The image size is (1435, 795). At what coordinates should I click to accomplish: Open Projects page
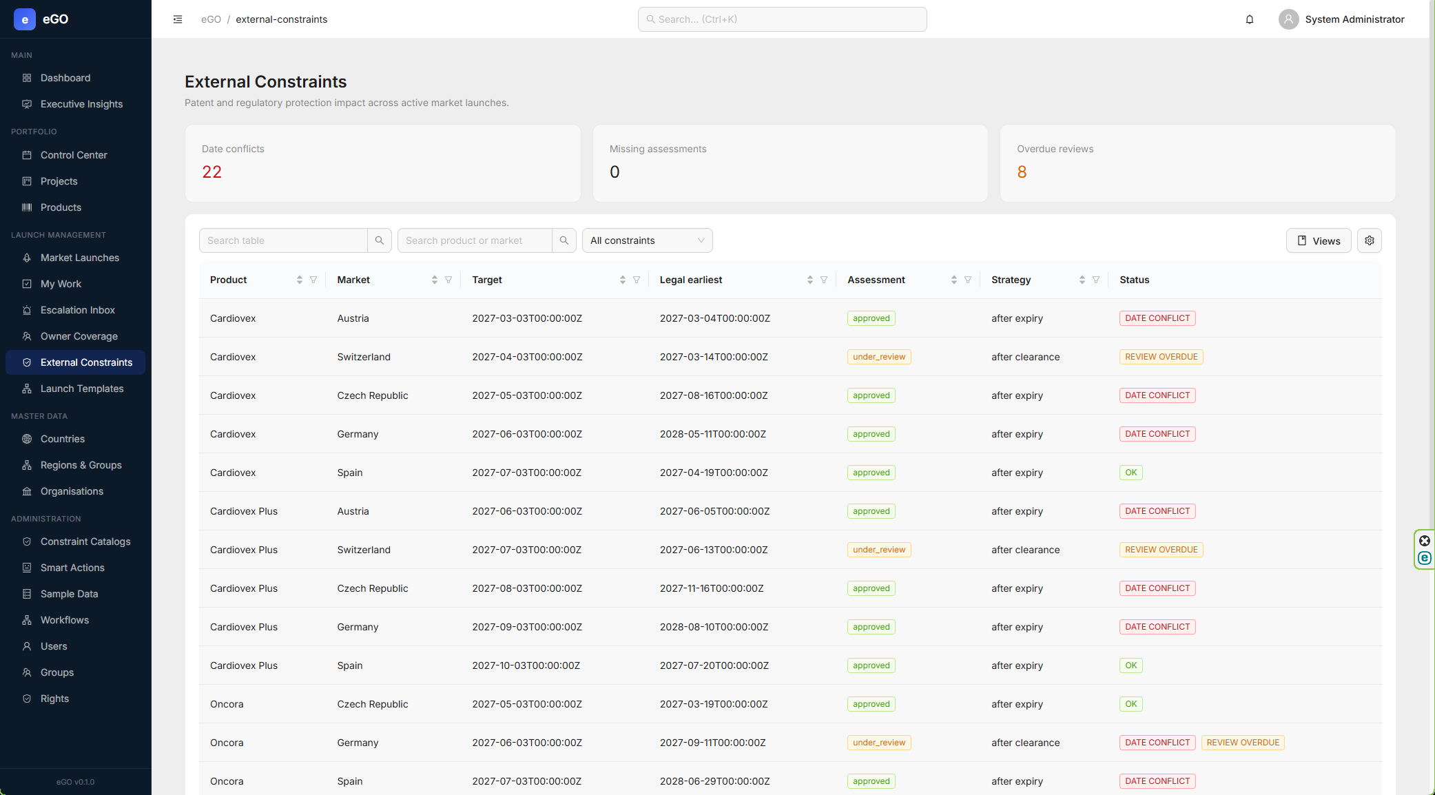point(76,181)
